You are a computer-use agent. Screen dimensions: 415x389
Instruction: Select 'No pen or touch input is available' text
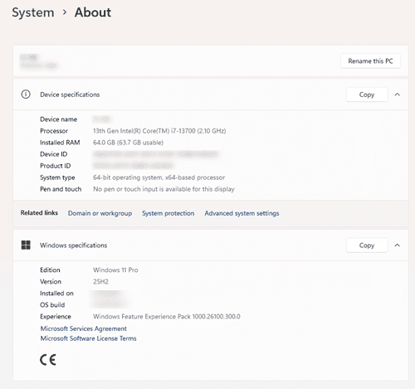click(x=142, y=189)
